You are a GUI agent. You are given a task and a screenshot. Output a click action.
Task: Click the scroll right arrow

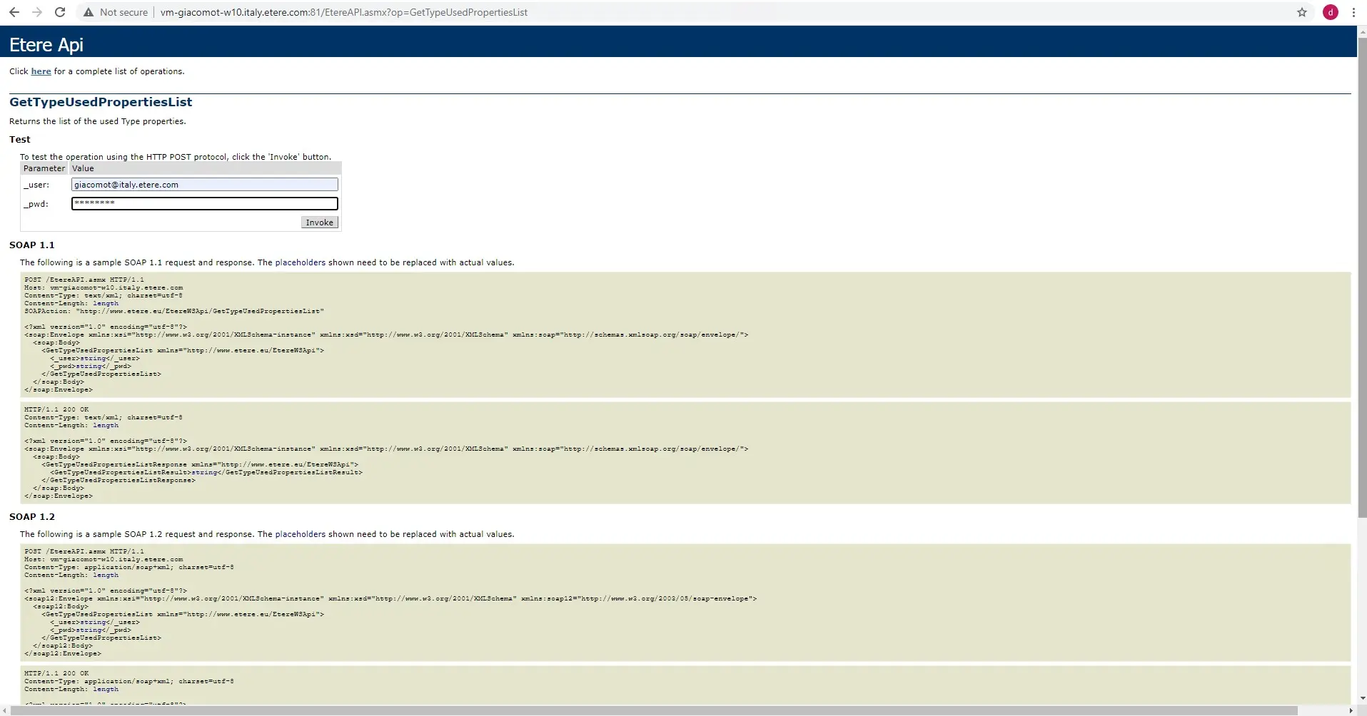(x=1352, y=710)
